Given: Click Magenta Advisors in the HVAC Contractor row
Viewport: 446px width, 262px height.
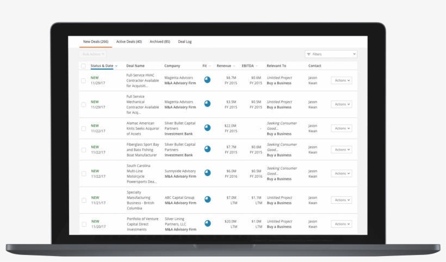Looking at the screenshot, I should [x=178, y=78].
